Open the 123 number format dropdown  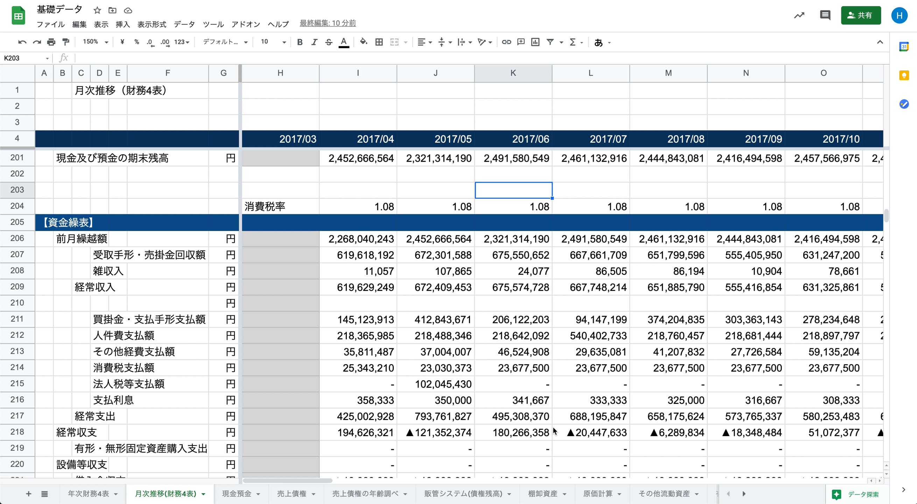tap(182, 42)
